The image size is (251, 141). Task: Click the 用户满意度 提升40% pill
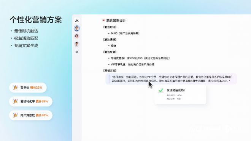tap(31, 115)
